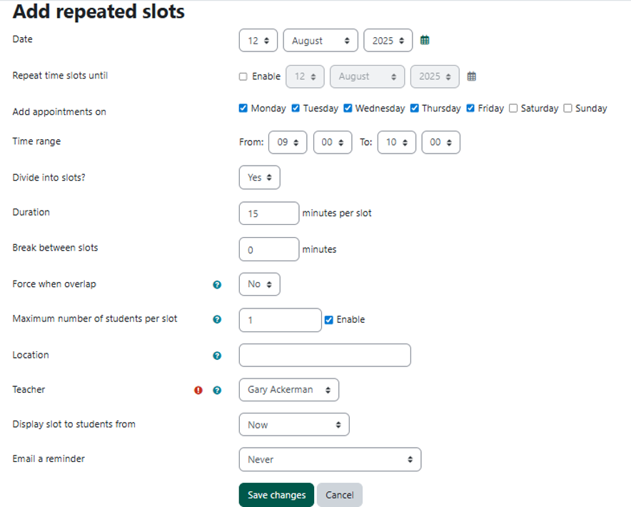Click the Save changes button
The width and height of the screenshot is (631, 507).
276,495
